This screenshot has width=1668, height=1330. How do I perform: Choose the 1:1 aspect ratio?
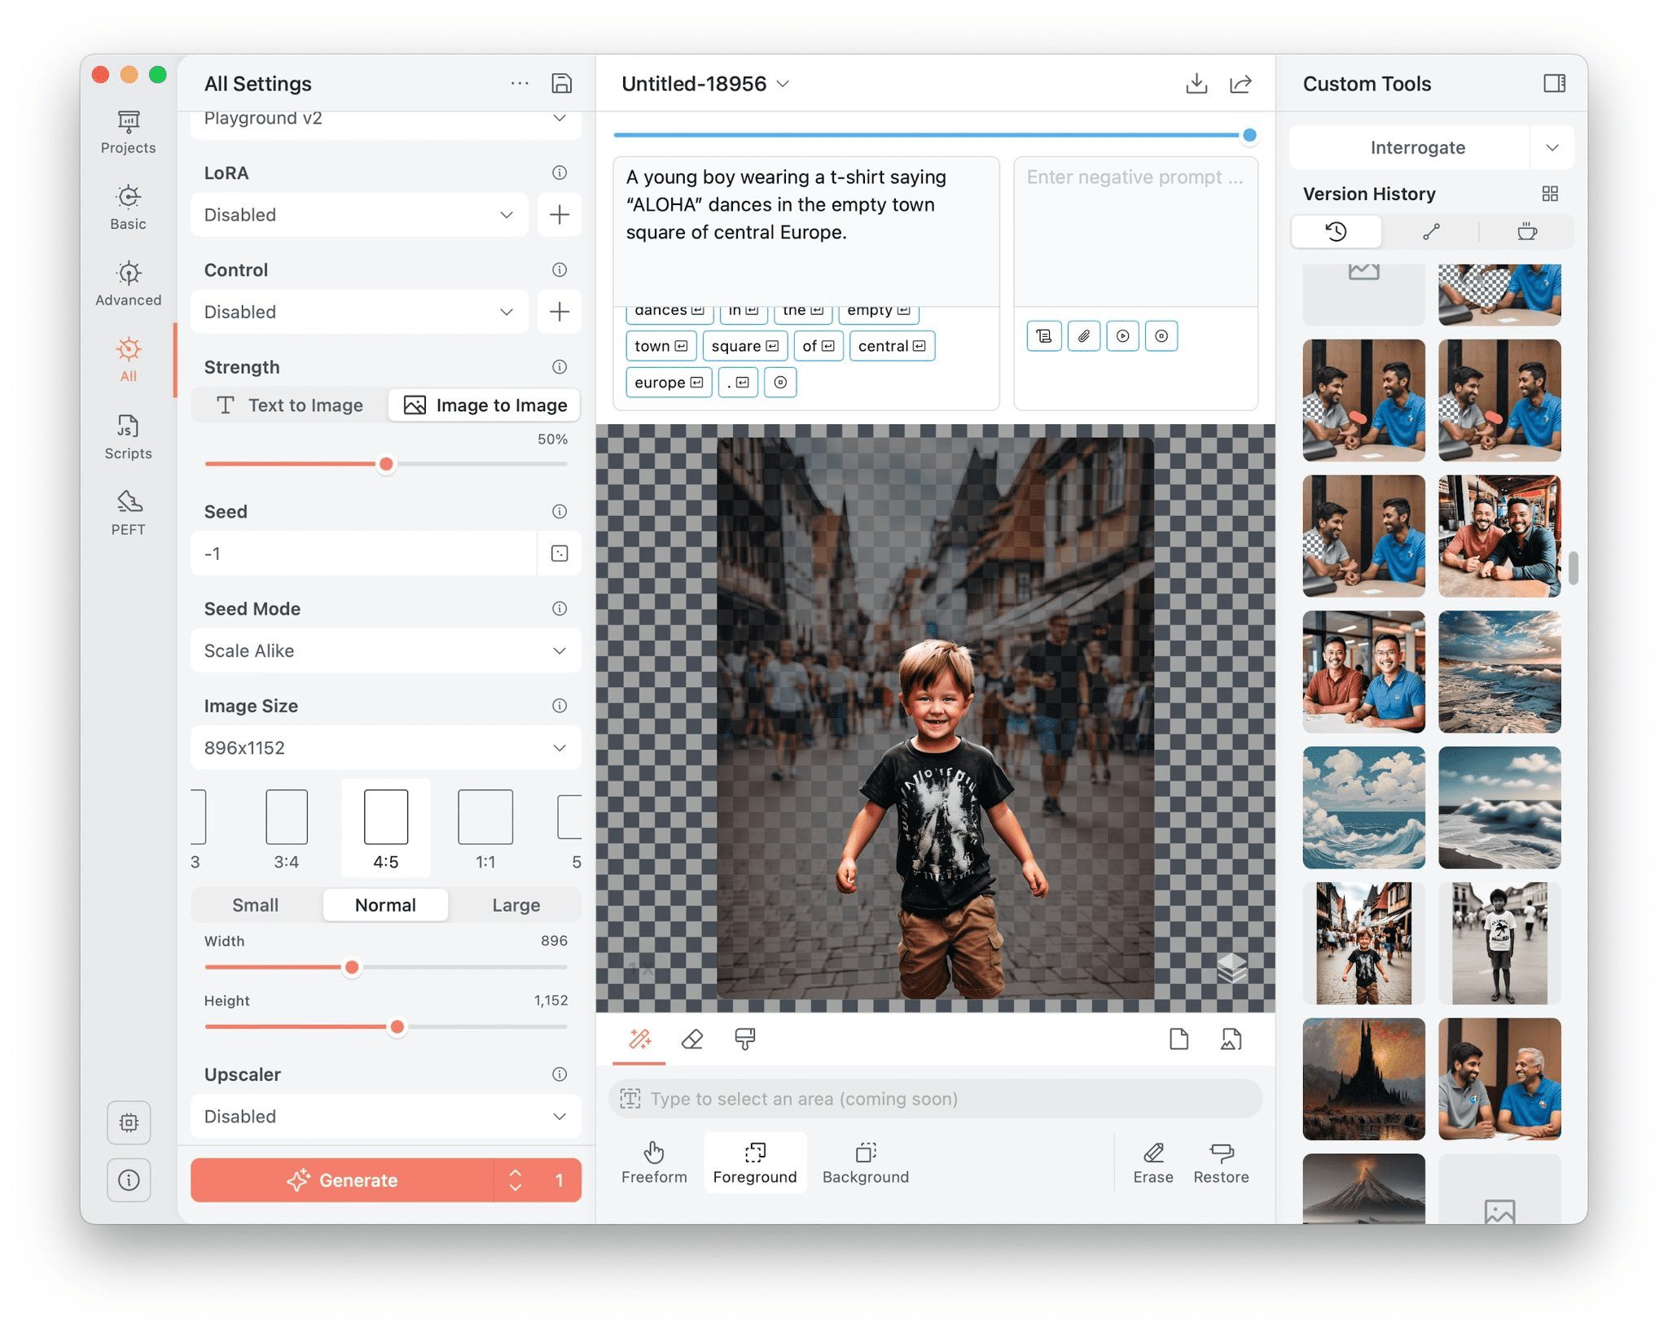485,829
